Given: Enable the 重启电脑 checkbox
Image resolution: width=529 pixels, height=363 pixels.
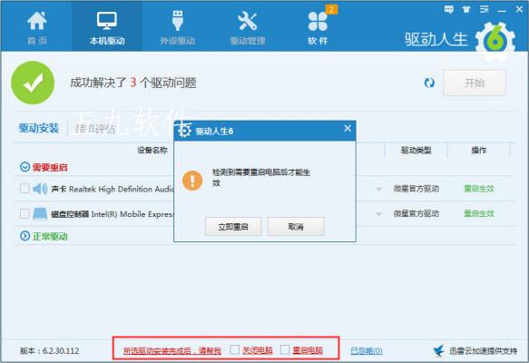Looking at the screenshot, I should (x=285, y=350).
